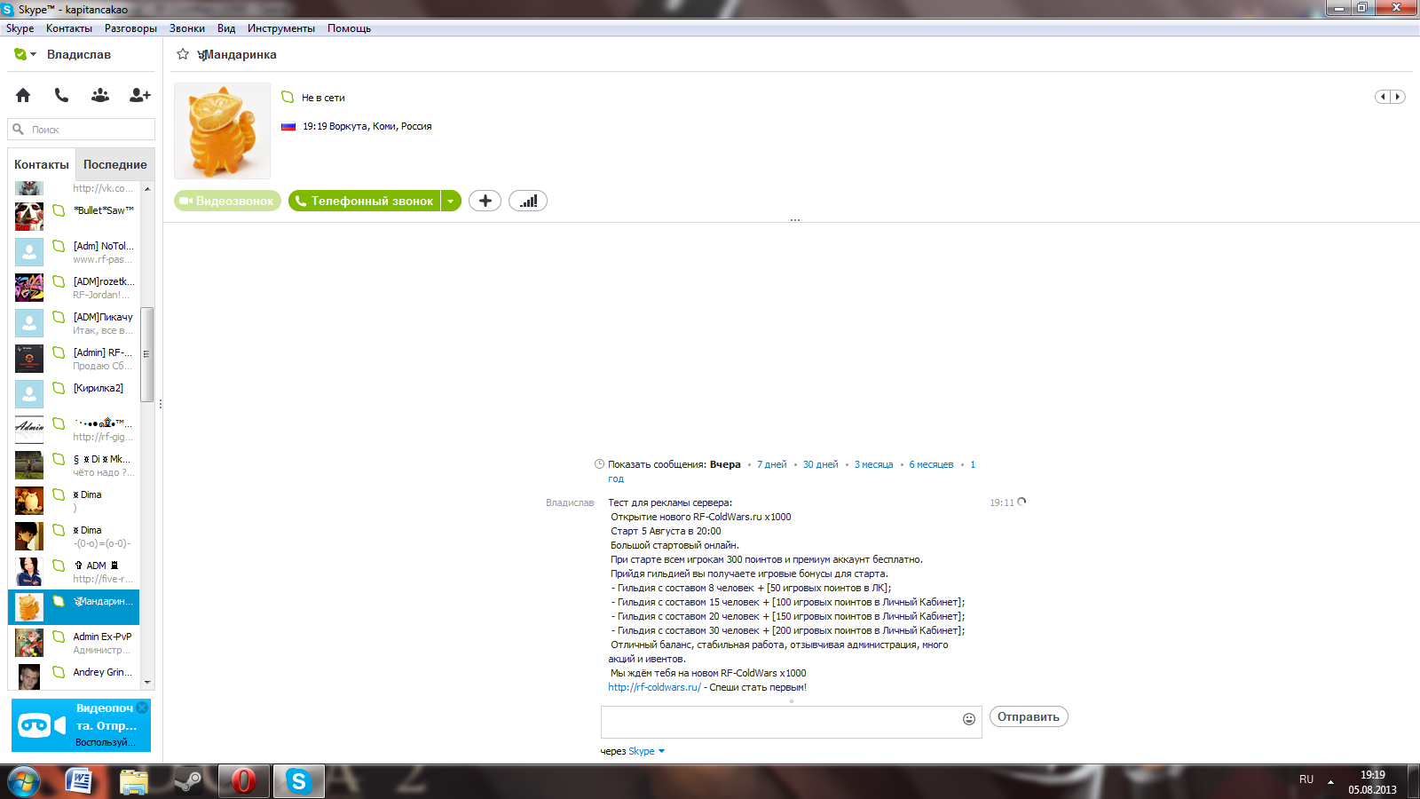Open the http://rf-coldwars.ru/ link
The width and height of the screenshot is (1420, 799).
654,687
